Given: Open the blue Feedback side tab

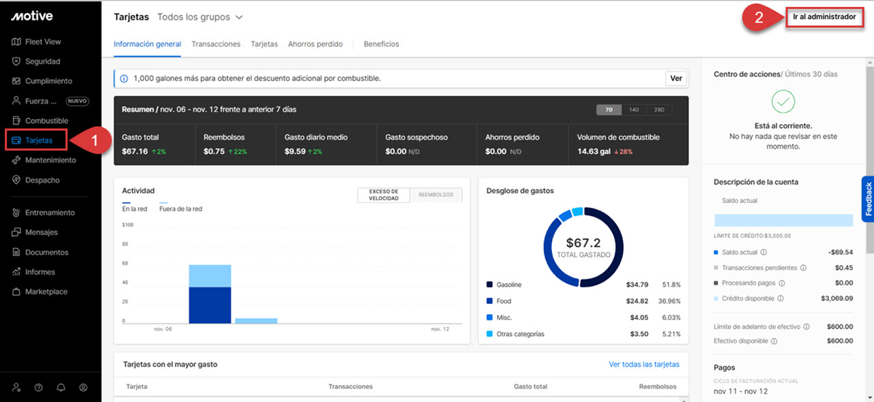Looking at the screenshot, I should click(868, 200).
